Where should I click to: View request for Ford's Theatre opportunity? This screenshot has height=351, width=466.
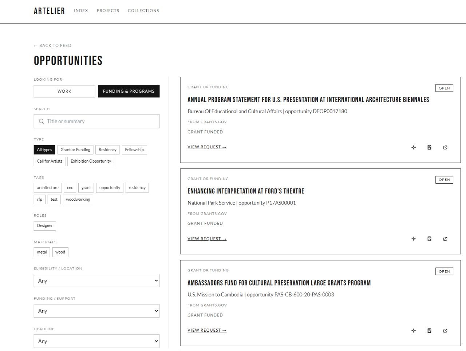click(x=207, y=239)
